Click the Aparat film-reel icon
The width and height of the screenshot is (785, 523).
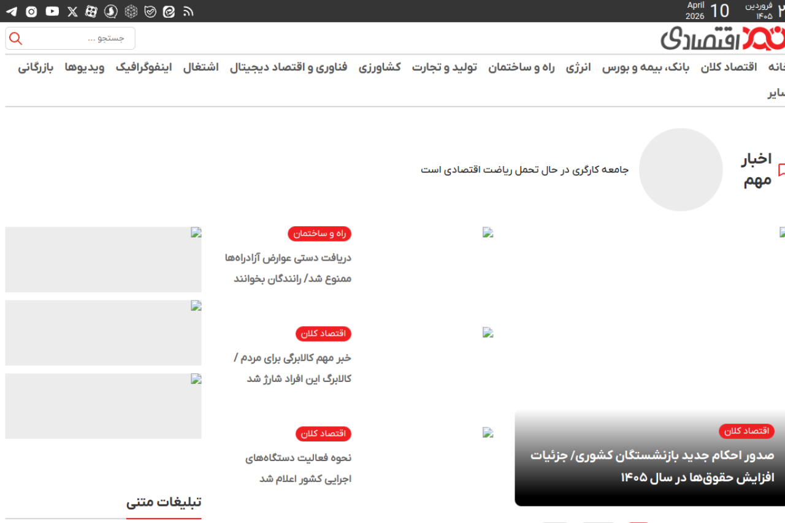click(91, 11)
